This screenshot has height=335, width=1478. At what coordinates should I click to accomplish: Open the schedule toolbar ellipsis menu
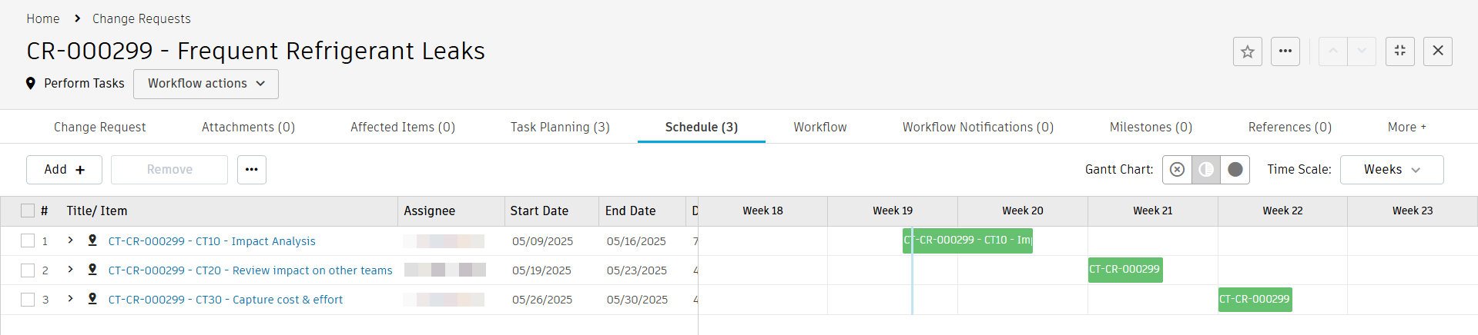pyautogui.click(x=251, y=170)
